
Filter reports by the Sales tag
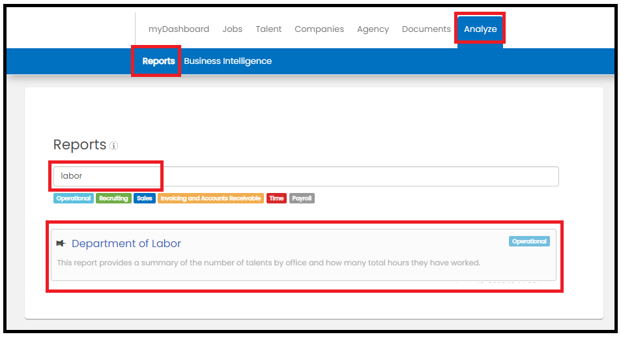click(x=145, y=198)
